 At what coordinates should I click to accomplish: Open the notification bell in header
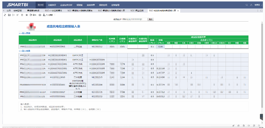(x=251, y=5)
